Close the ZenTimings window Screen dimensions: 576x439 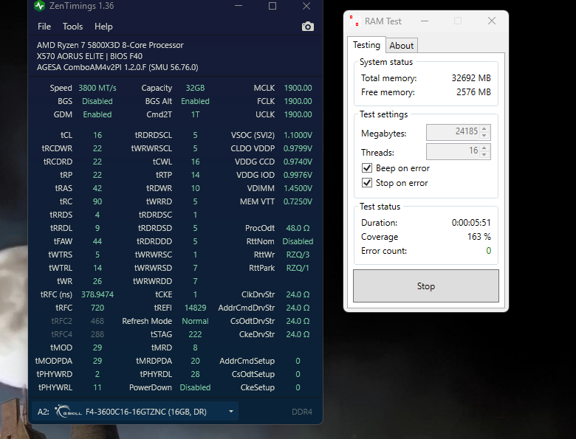click(306, 6)
